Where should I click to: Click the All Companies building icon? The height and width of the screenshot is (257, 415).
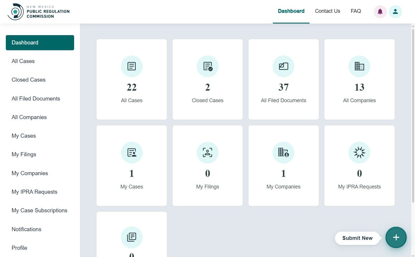[359, 66]
